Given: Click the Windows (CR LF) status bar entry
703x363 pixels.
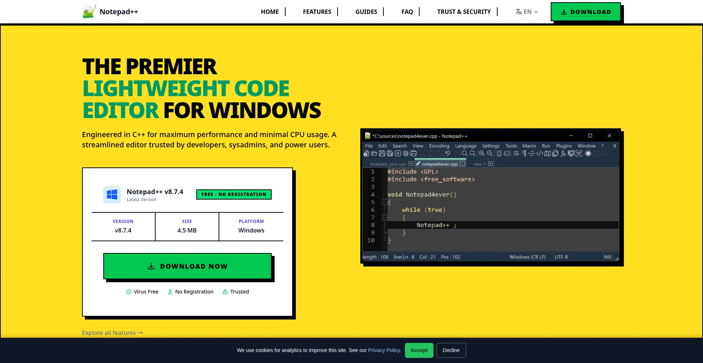Looking at the screenshot, I should coord(527,257).
